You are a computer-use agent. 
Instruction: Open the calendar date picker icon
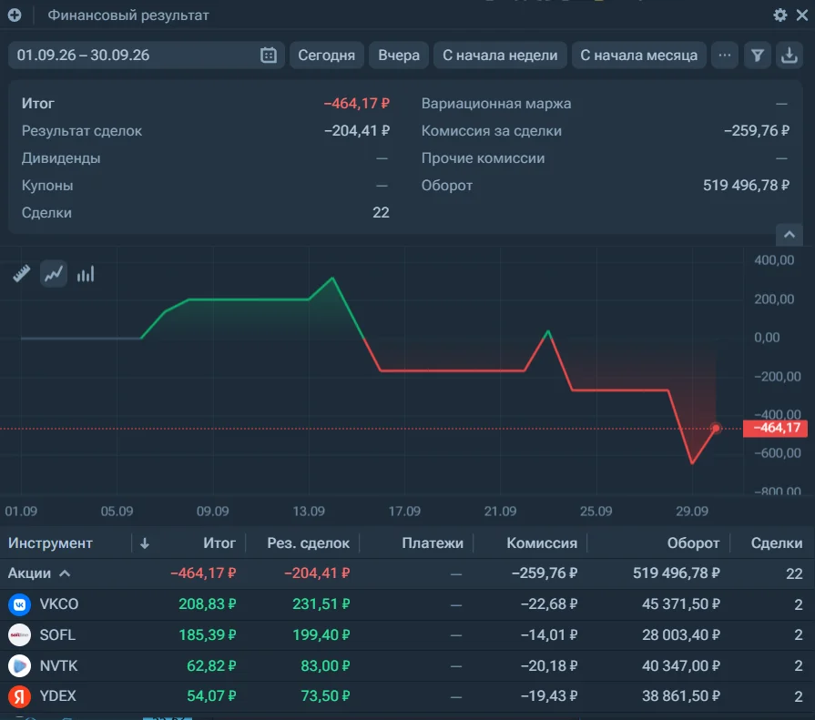tap(269, 55)
